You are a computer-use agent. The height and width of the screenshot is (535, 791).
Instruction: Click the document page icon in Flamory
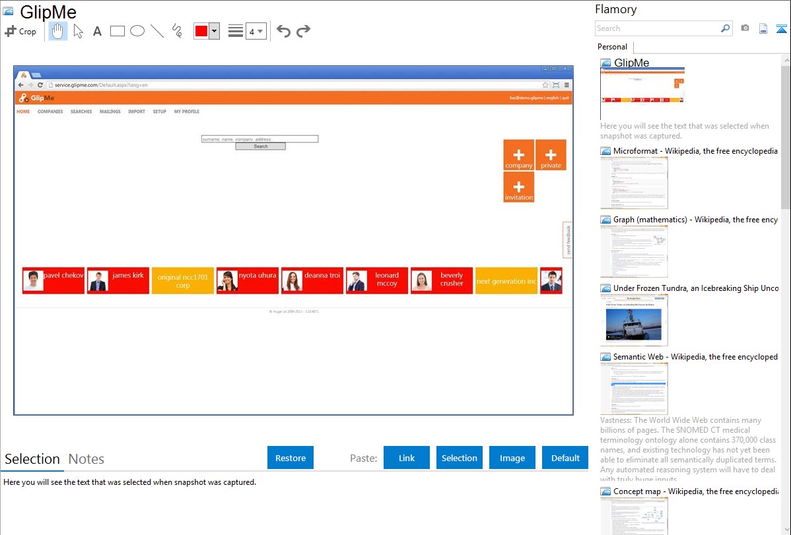pyautogui.click(x=763, y=28)
